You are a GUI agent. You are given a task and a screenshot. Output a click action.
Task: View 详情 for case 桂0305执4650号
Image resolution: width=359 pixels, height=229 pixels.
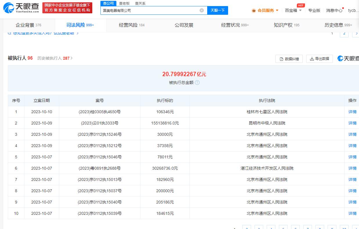pos(352,112)
